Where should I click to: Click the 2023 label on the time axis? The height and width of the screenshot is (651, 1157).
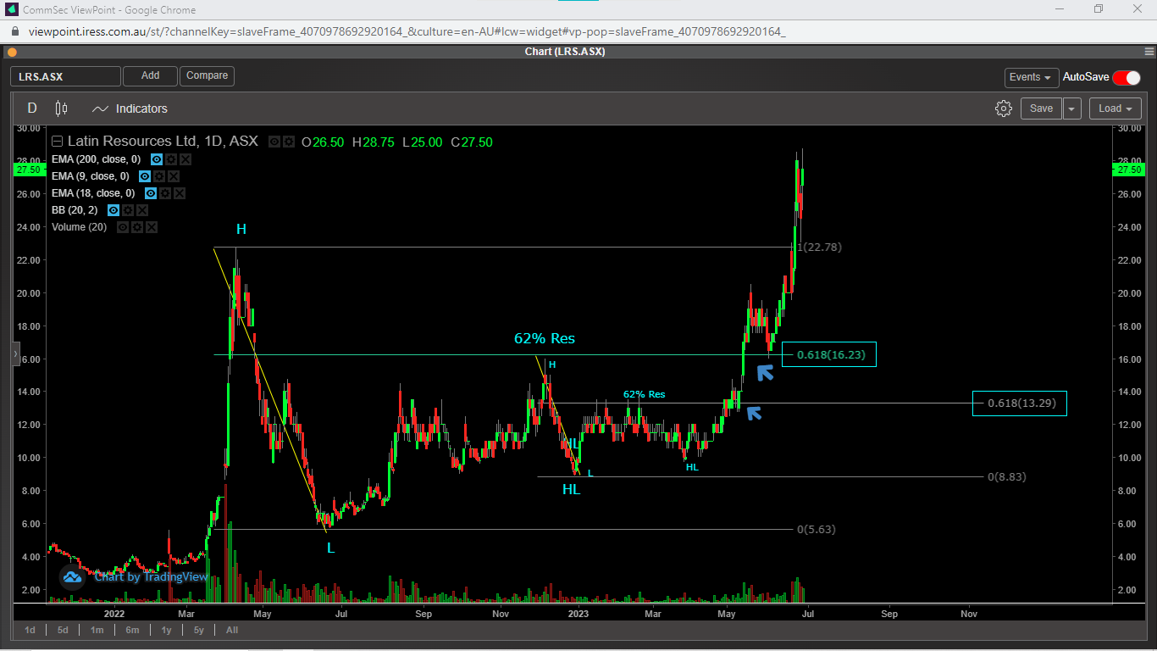point(578,613)
